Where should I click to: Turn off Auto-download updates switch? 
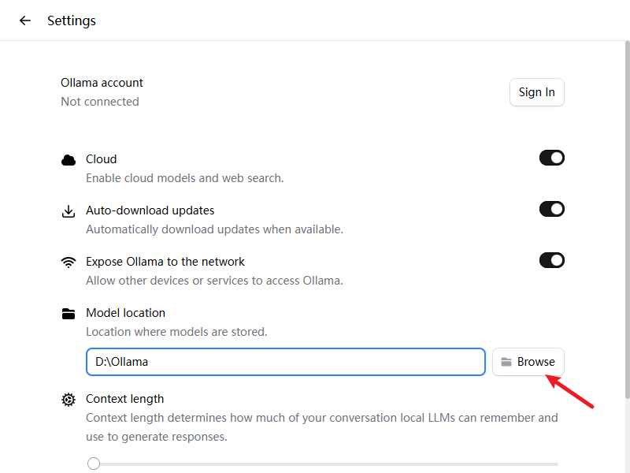click(552, 209)
